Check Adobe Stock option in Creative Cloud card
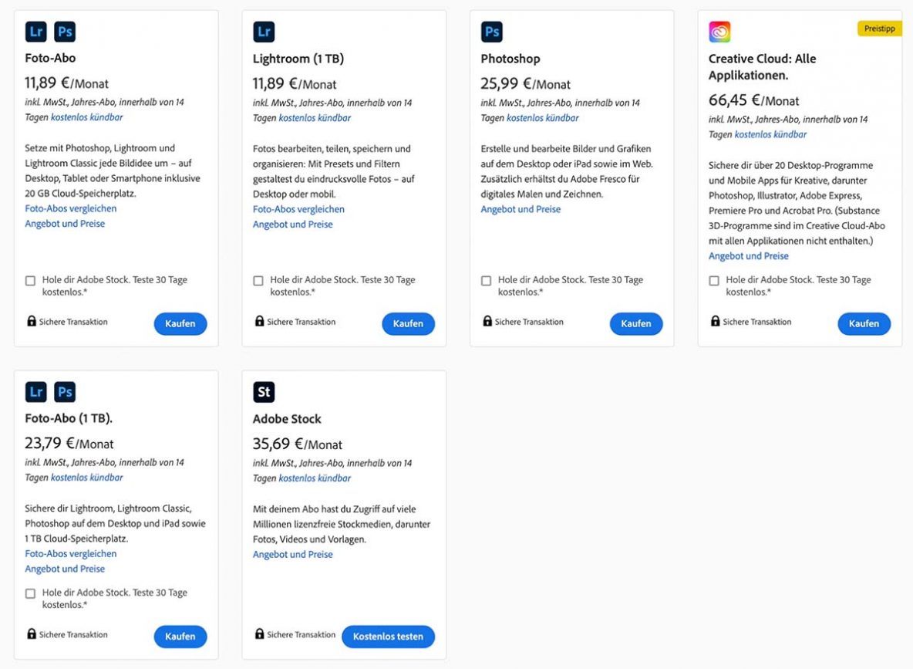Viewport: 913px width, 669px height. pyautogui.click(x=714, y=281)
